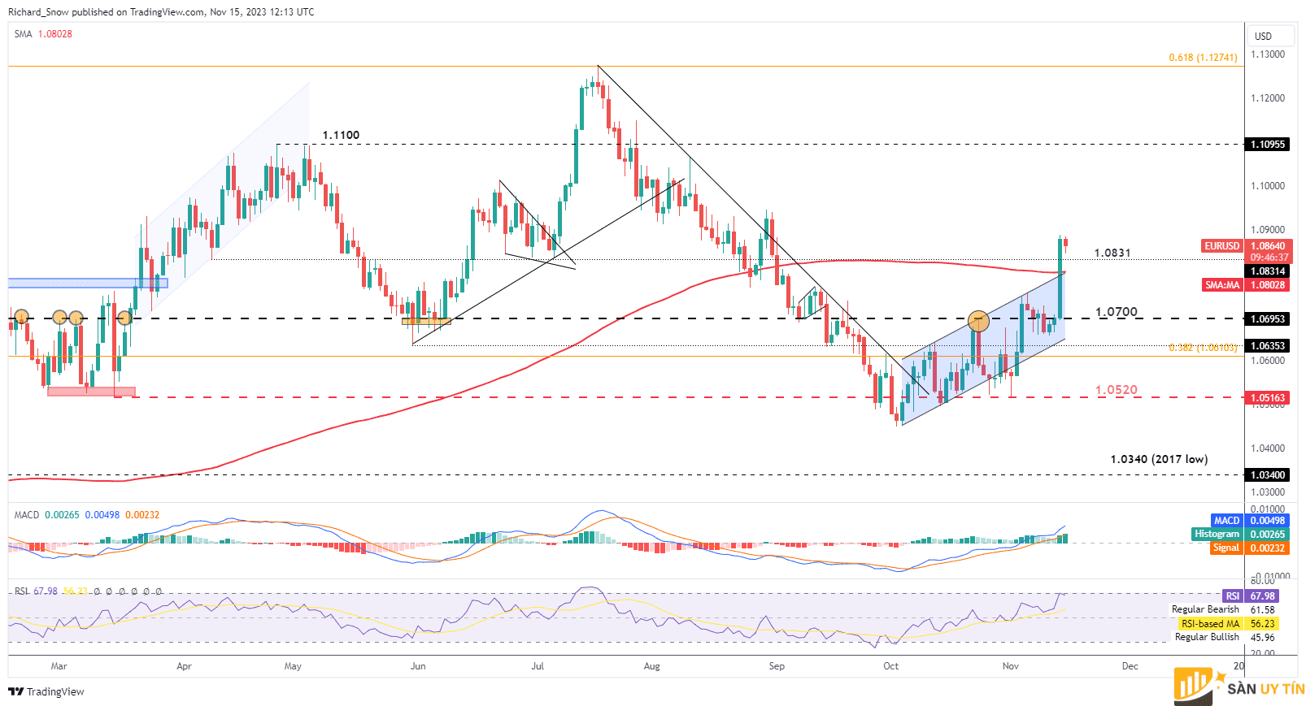Click the EURUSD price tag on axis
The width and height of the screenshot is (1306, 706).
(1221, 246)
